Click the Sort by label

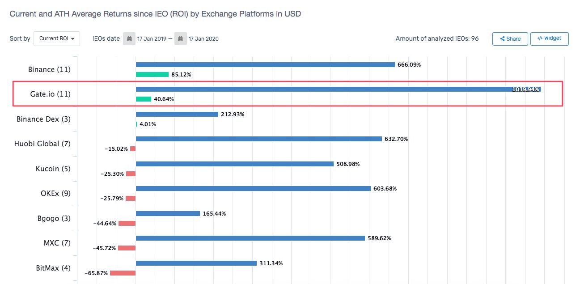click(x=20, y=38)
